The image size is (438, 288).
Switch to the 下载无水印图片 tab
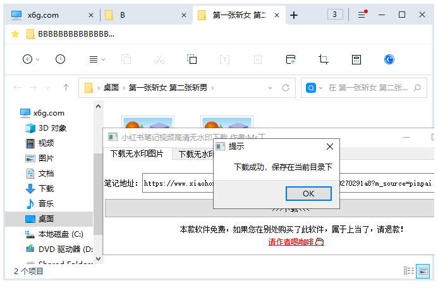(x=137, y=154)
